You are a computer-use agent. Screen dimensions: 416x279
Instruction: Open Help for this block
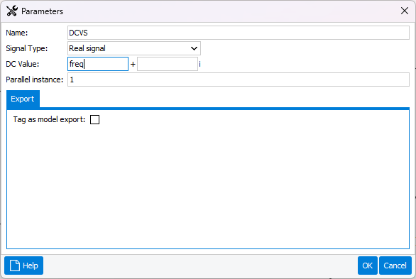click(24, 266)
